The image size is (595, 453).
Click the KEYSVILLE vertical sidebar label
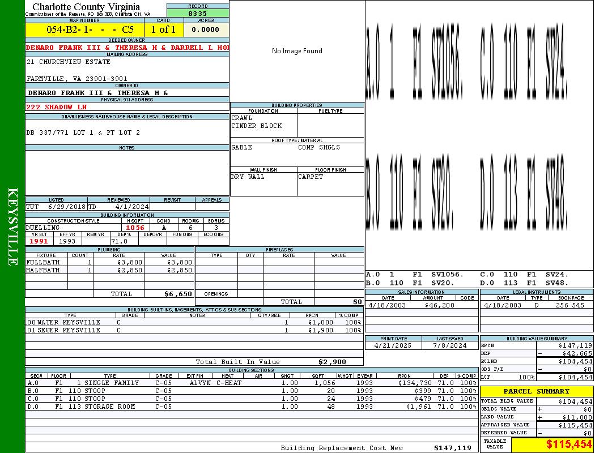pos(12,226)
